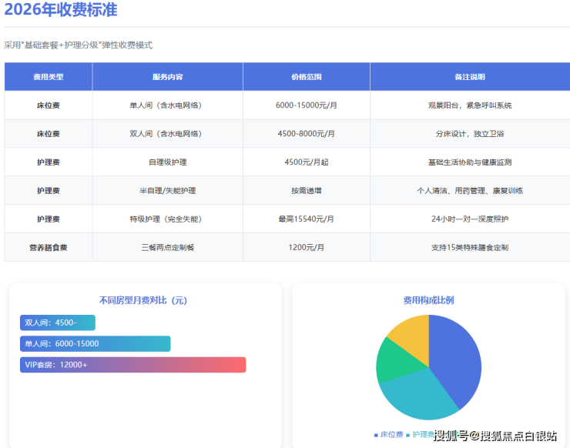This screenshot has width=570, height=448.
Task: Click the 费用类型 column header
Action: (x=49, y=77)
